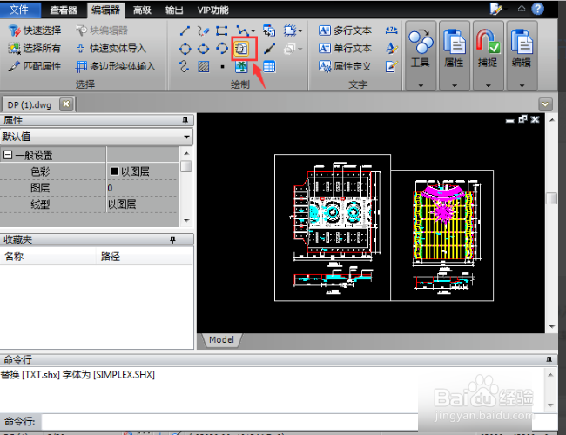Choose the Circle drawing tool
This screenshot has width=566, height=435.
click(x=185, y=49)
